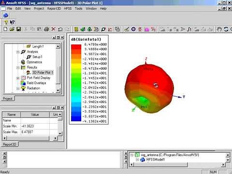Close the project manager panel with its X
The height and width of the screenshot is (174, 232).
(x=62, y=38)
